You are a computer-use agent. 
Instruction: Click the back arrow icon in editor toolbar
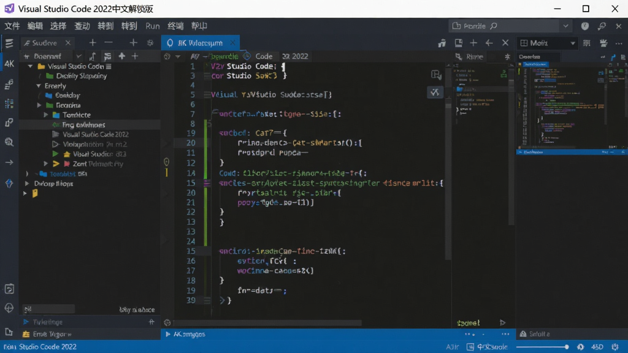point(489,43)
